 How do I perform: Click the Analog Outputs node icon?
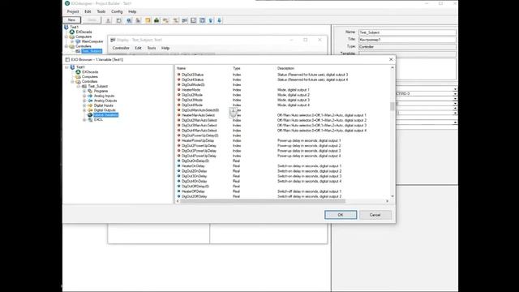(x=90, y=101)
